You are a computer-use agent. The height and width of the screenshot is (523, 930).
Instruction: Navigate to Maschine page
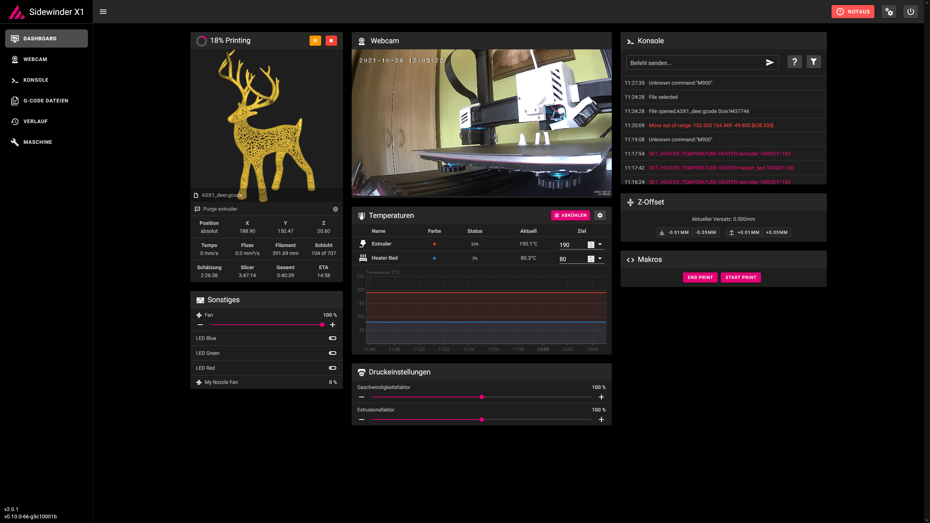click(x=37, y=142)
